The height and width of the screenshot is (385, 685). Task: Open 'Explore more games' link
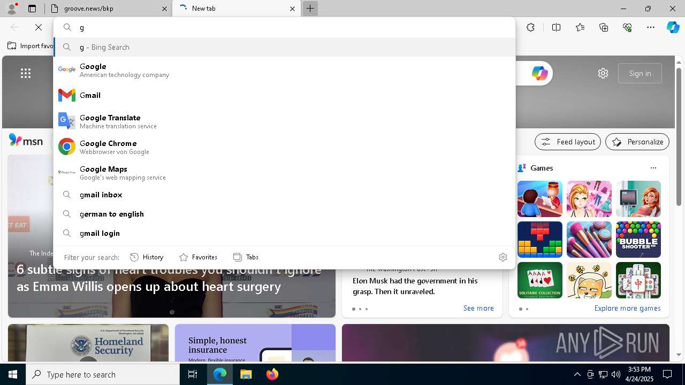tap(627, 308)
